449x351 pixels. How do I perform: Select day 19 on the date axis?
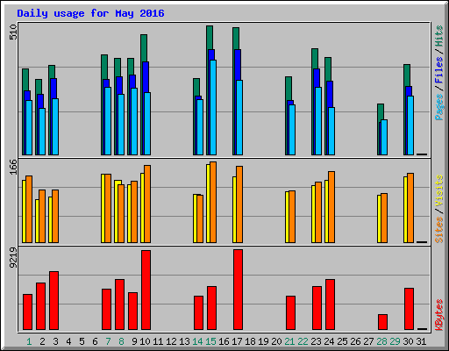tap(263, 341)
